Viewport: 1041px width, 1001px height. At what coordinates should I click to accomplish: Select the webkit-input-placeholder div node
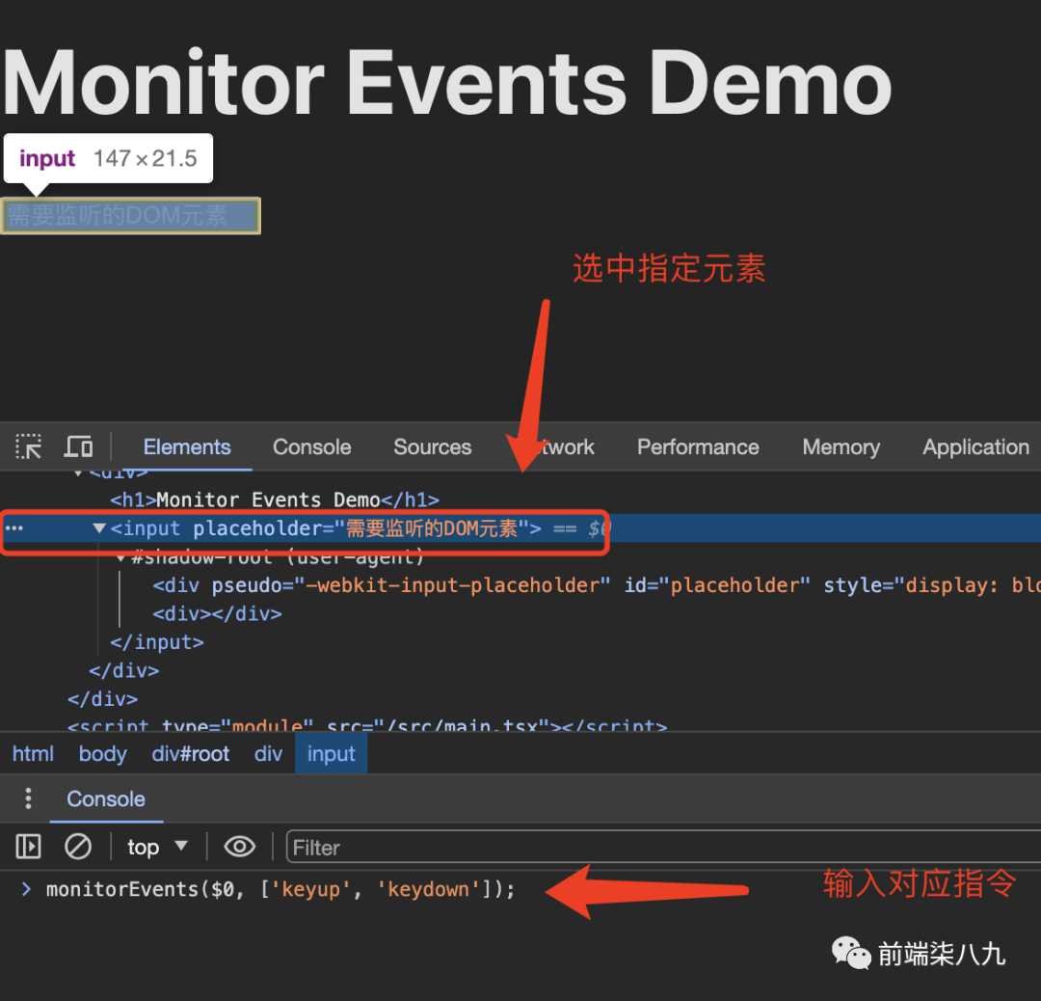coord(597,585)
